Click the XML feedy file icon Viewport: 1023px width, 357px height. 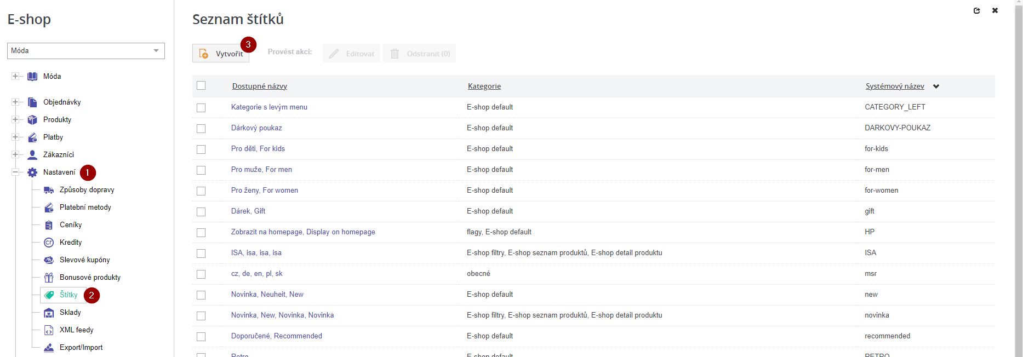(x=49, y=330)
